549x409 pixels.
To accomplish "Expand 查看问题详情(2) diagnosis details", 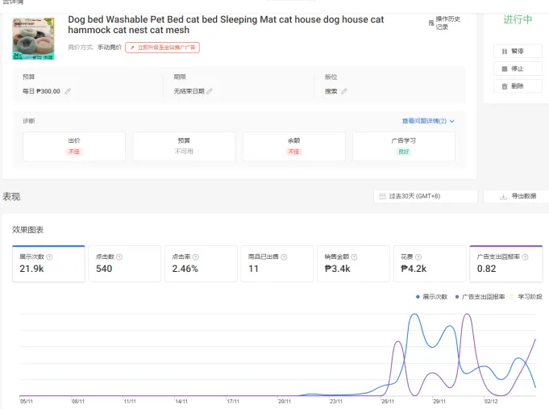I will pyautogui.click(x=428, y=121).
